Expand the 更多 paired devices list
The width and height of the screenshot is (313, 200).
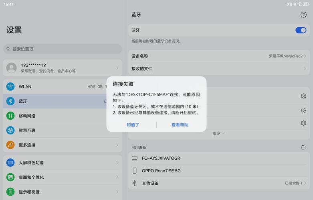point(218,133)
